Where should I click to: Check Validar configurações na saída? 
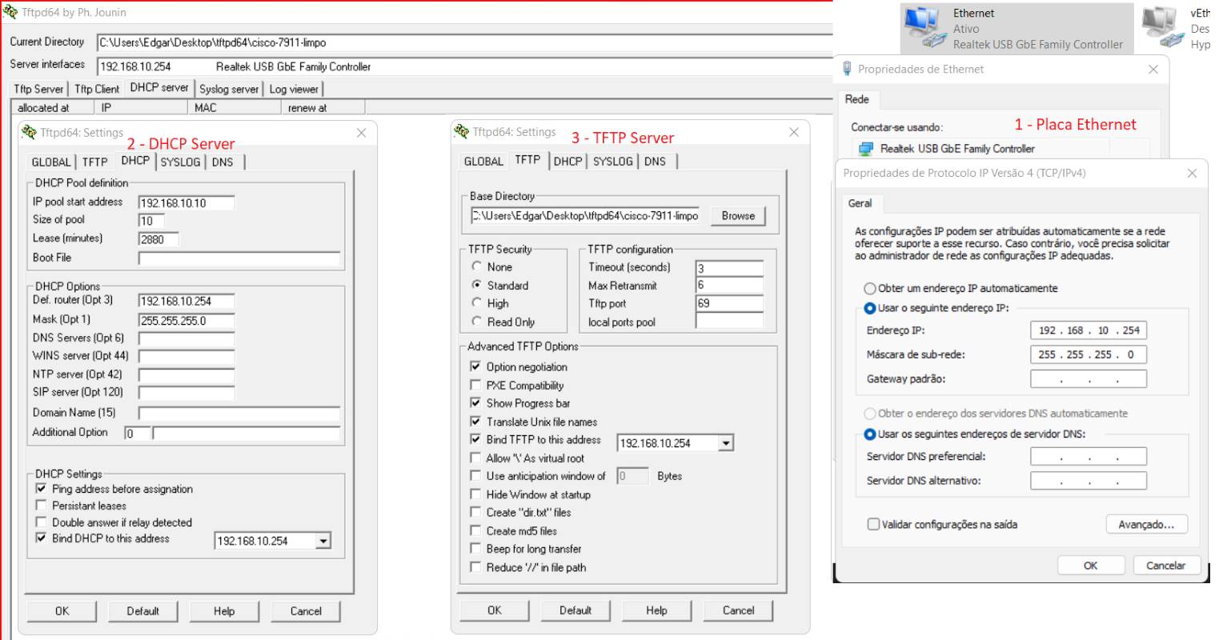point(874,524)
